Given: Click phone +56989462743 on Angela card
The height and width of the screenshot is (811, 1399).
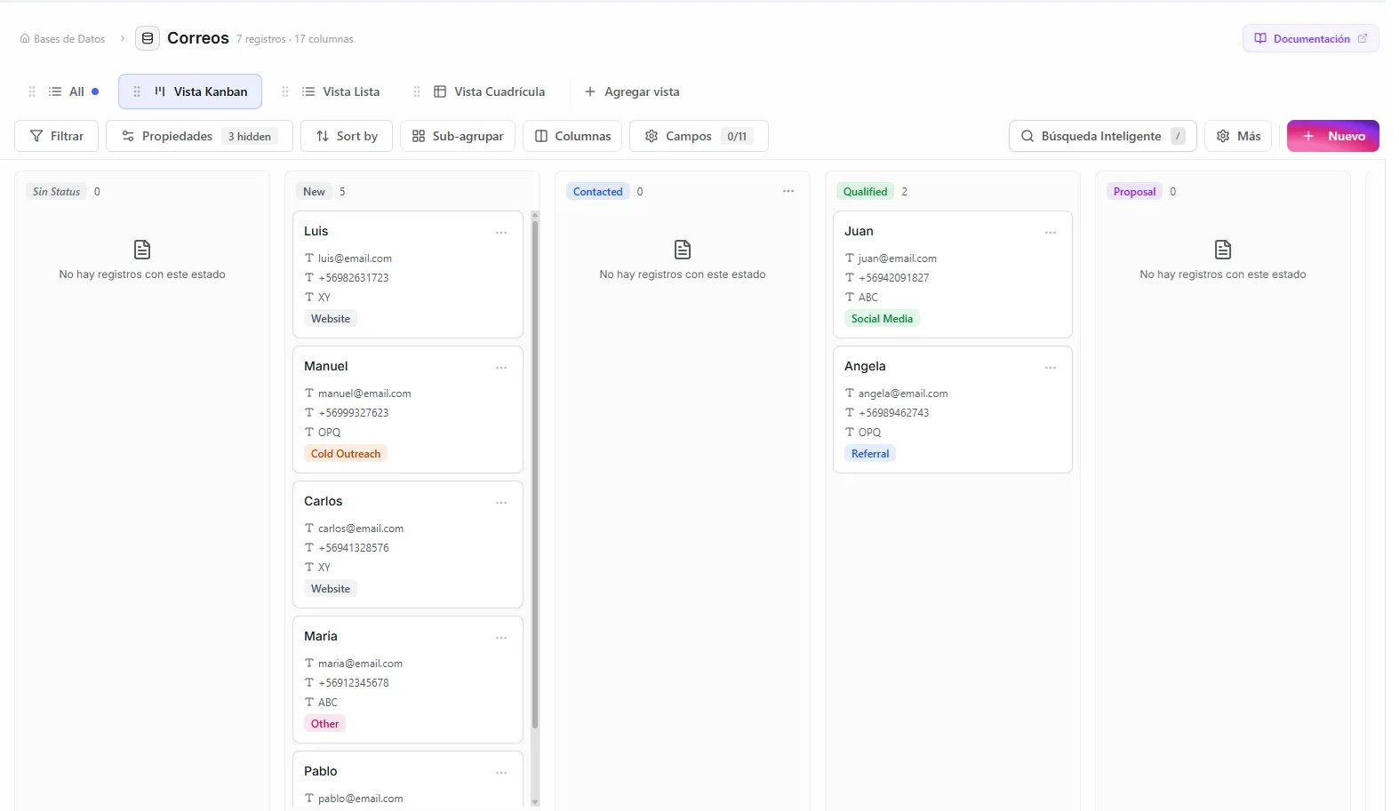Looking at the screenshot, I should (893, 413).
